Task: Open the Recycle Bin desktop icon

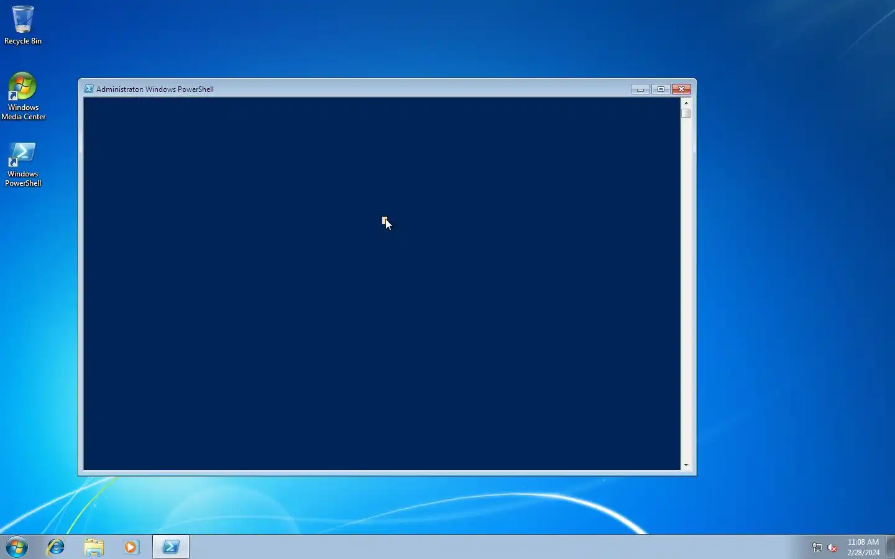Action: point(23,25)
